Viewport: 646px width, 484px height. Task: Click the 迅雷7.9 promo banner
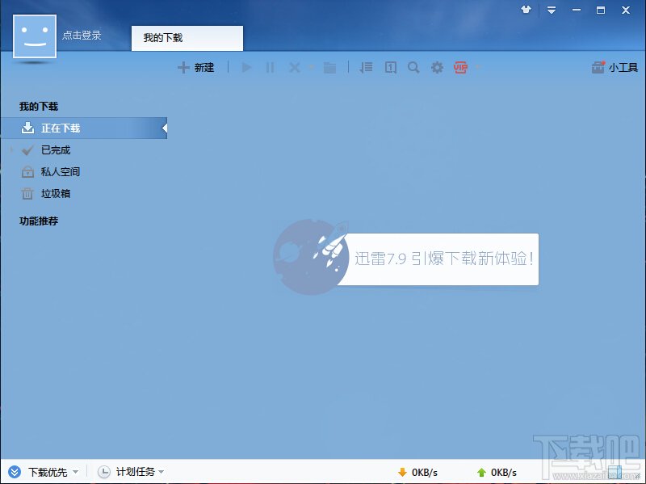pos(406,257)
